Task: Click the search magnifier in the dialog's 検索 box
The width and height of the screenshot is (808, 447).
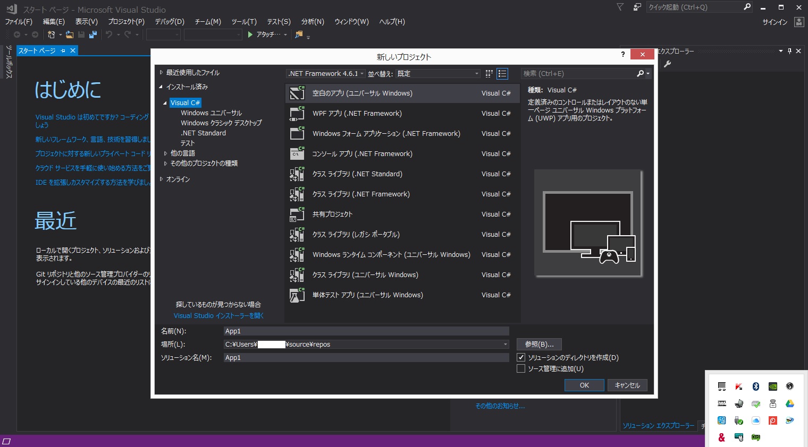Action: 641,74
